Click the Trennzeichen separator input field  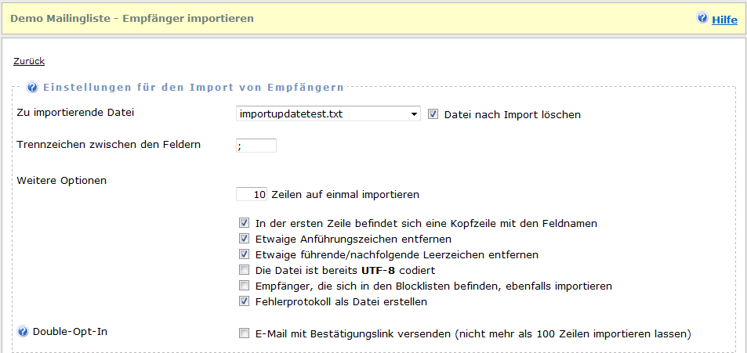coord(256,145)
